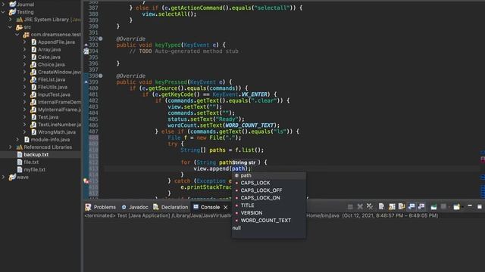Click the module-info.java file icon
Image resolution: width=485 pixels, height=272 pixels.
click(x=27, y=140)
